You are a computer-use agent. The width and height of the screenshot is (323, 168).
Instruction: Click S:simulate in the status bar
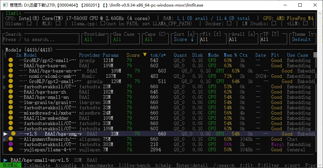(x=37, y=165)
